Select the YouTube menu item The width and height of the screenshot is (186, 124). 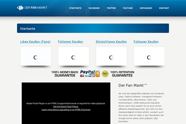click(x=128, y=8)
